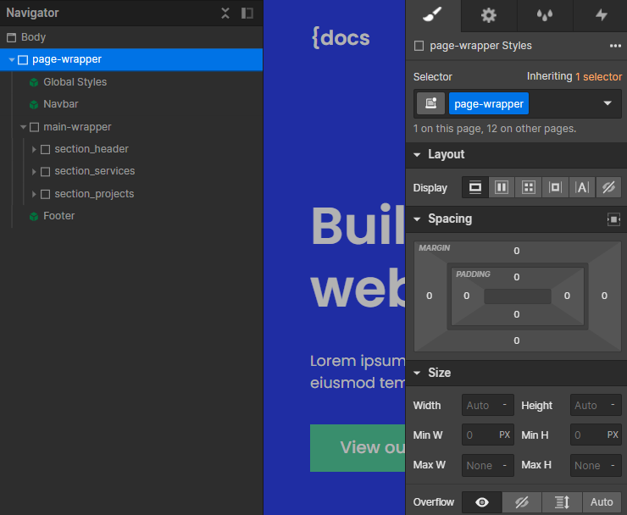Image resolution: width=627 pixels, height=515 pixels.
Task: Set overflow to Visible (eye icon)
Action: pos(481,501)
